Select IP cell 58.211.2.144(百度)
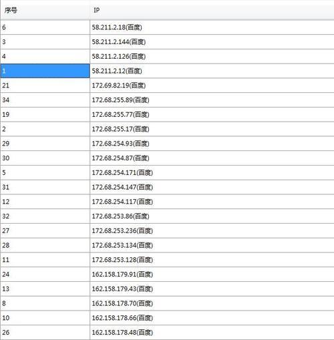The image size is (334, 340). point(212,42)
